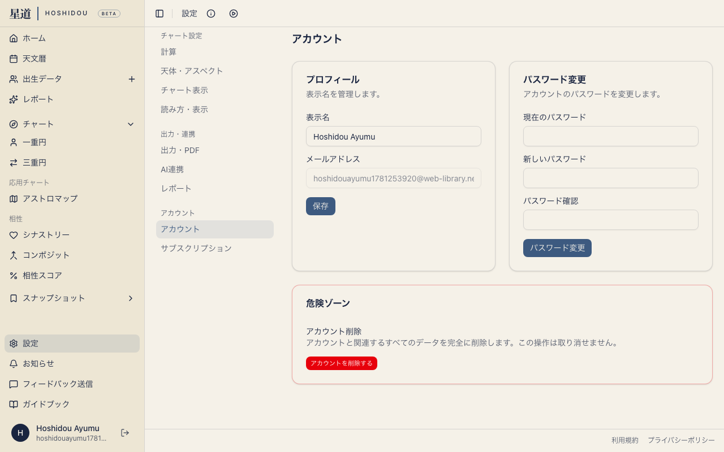Image resolution: width=724 pixels, height=452 pixels.
Task: Open the チャート表示 settings section
Action: pyautogui.click(x=215, y=90)
